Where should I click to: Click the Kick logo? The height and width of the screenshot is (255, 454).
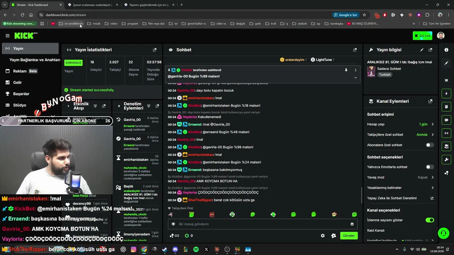[26, 35]
